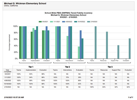137x100 pixels.
Task: Click the 42% Support Plan table cell
Action: (116, 87)
